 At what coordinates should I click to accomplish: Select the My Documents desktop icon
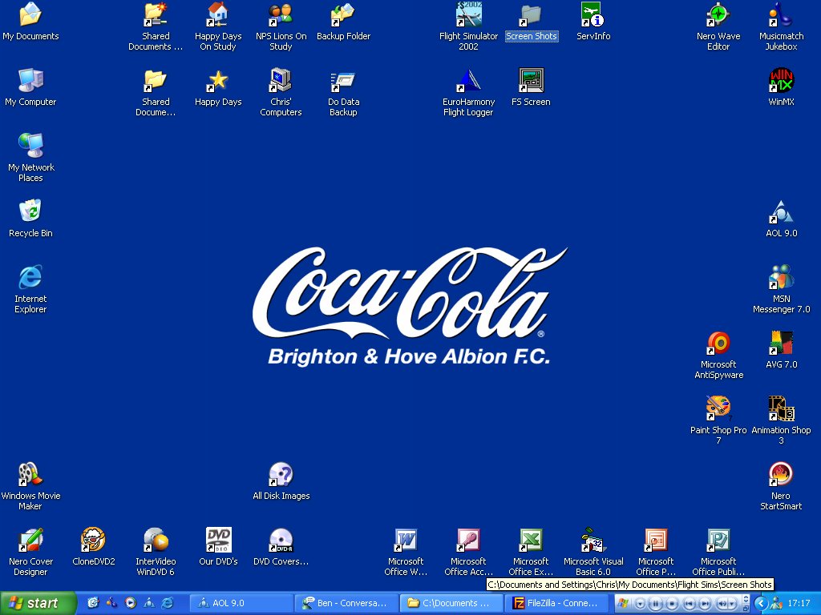tap(31, 22)
